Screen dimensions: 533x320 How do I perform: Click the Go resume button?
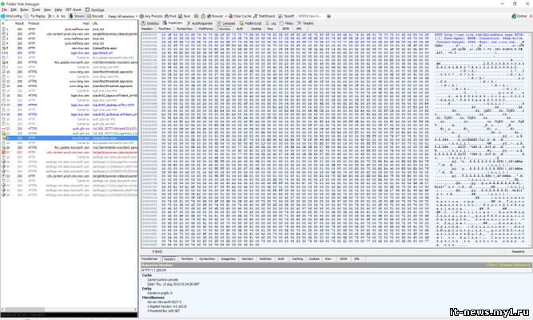(x=61, y=16)
